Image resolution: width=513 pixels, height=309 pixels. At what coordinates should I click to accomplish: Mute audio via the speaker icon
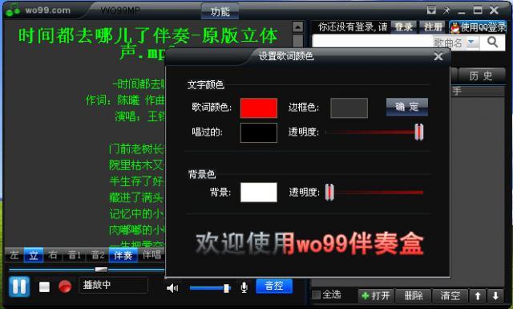pos(172,288)
